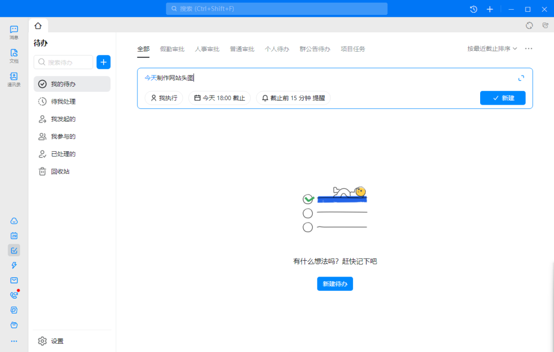Image resolution: width=554 pixels, height=352 pixels.
Task: Open the 通讯录 (Contacts) sidebar icon
Action: 14,79
